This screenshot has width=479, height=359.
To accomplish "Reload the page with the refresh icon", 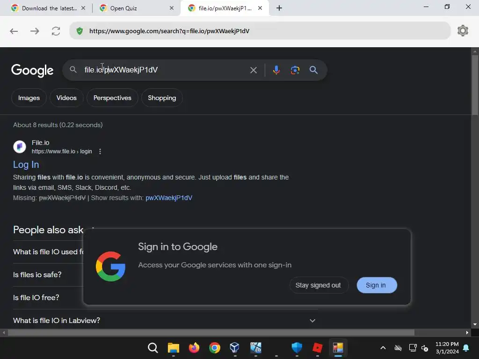I will [56, 31].
